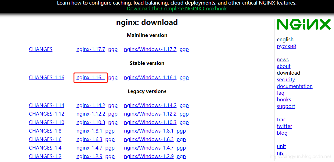This screenshot has height=162, width=334.
Task: Open the unit link in sidebar
Action: [281, 146]
